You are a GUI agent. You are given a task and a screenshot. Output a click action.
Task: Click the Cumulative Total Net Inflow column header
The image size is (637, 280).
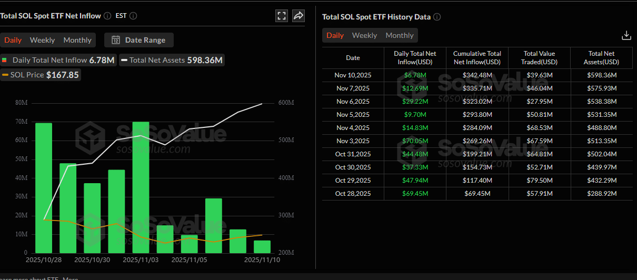(x=477, y=57)
